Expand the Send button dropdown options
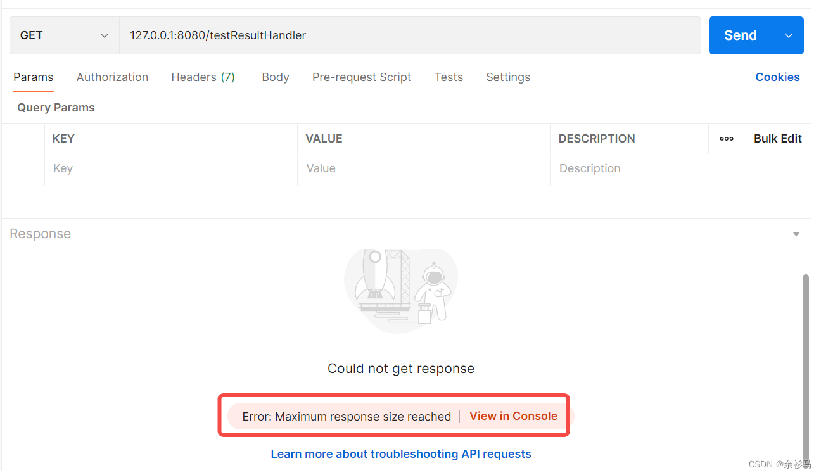The image size is (821, 475). click(788, 35)
